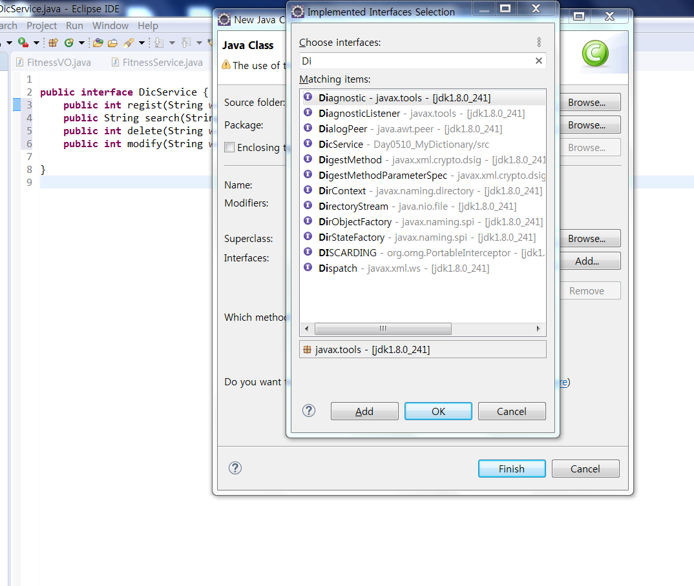Image resolution: width=694 pixels, height=586 pixels.
Task: Click the Previous Annotation toolbar icon
Action: coord(186,43)
